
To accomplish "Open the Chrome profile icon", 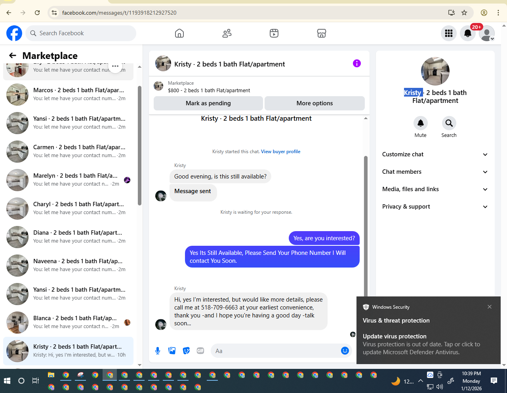I will 484,13.
